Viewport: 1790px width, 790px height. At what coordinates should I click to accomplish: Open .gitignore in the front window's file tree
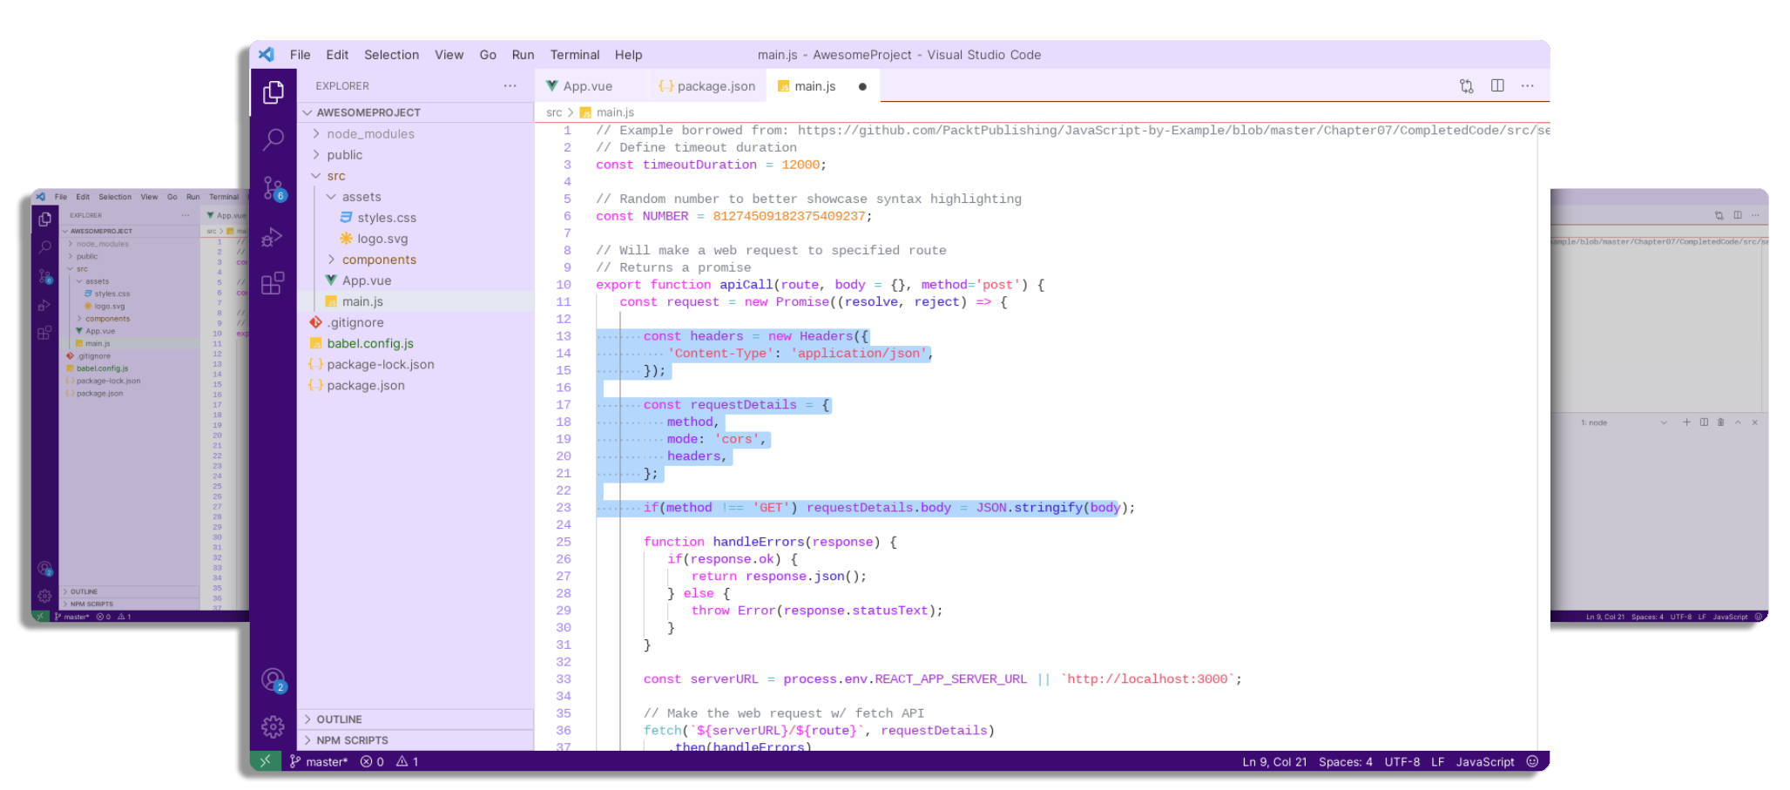pos(415,322)
